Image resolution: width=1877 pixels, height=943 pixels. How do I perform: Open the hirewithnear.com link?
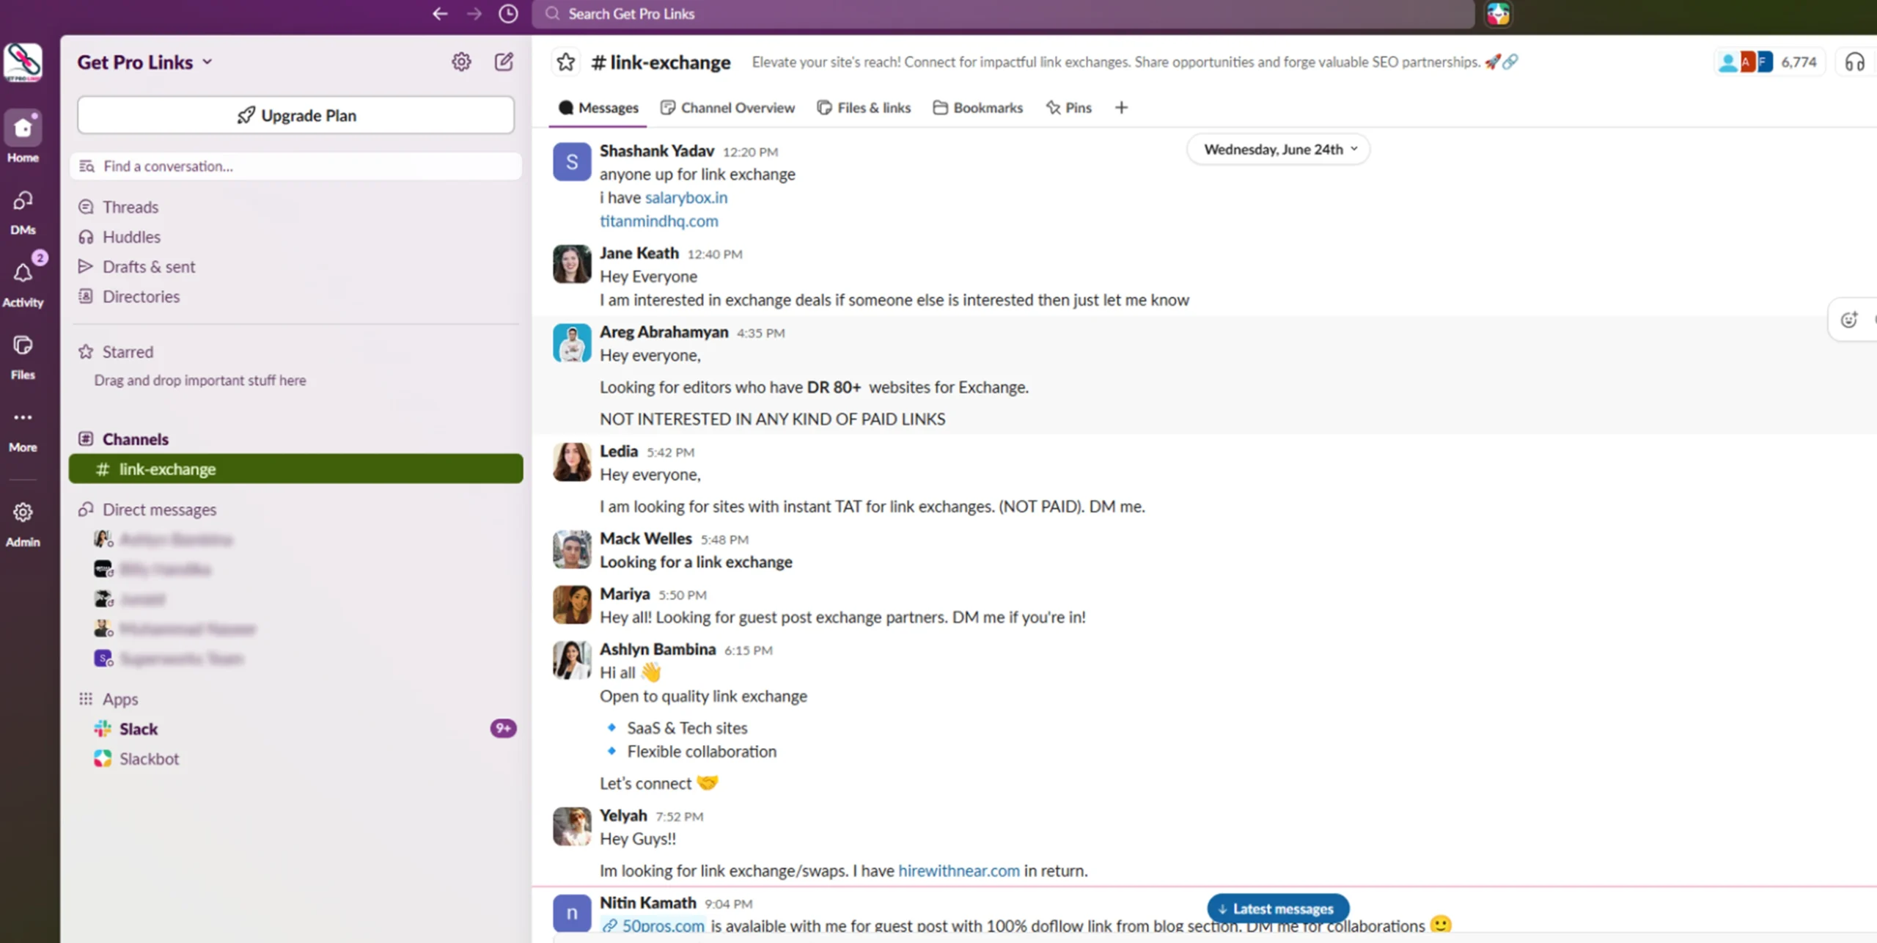959,870
